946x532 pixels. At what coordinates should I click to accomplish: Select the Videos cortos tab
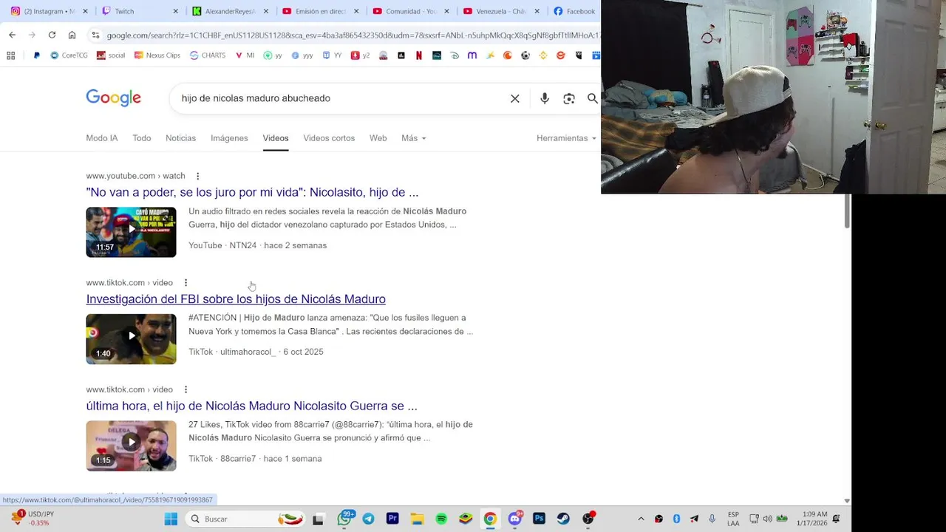[329, 138]
